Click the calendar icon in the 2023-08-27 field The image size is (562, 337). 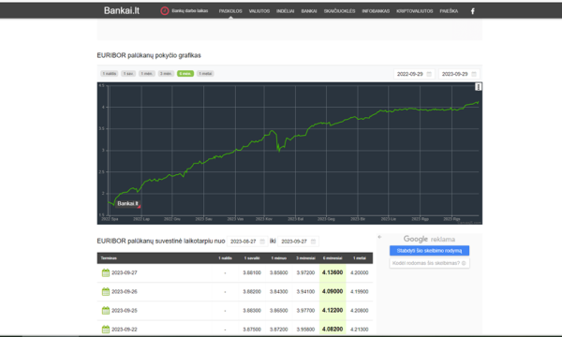tap(262, 242)
